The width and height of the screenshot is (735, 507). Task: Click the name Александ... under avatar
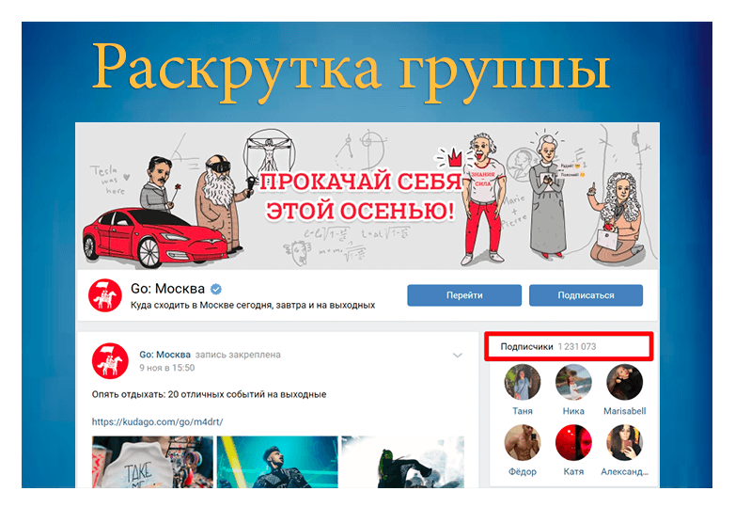click(x=624, y=471)
